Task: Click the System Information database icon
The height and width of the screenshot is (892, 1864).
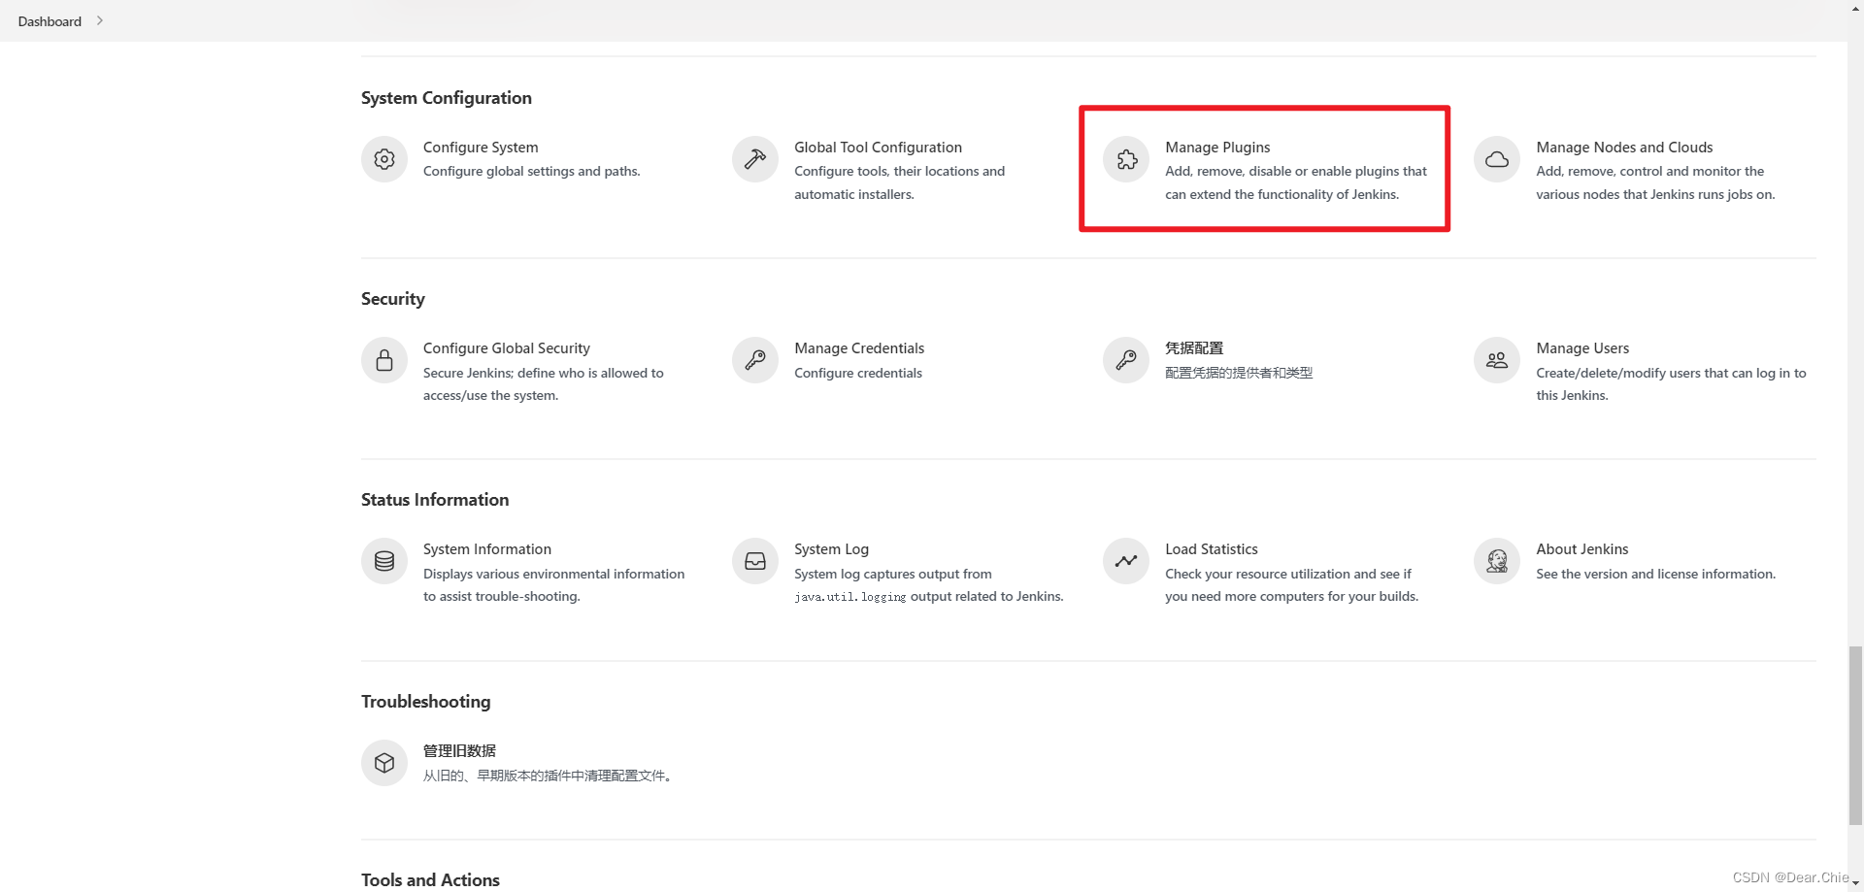Action: pyautogui.click(x=384, y=561)
